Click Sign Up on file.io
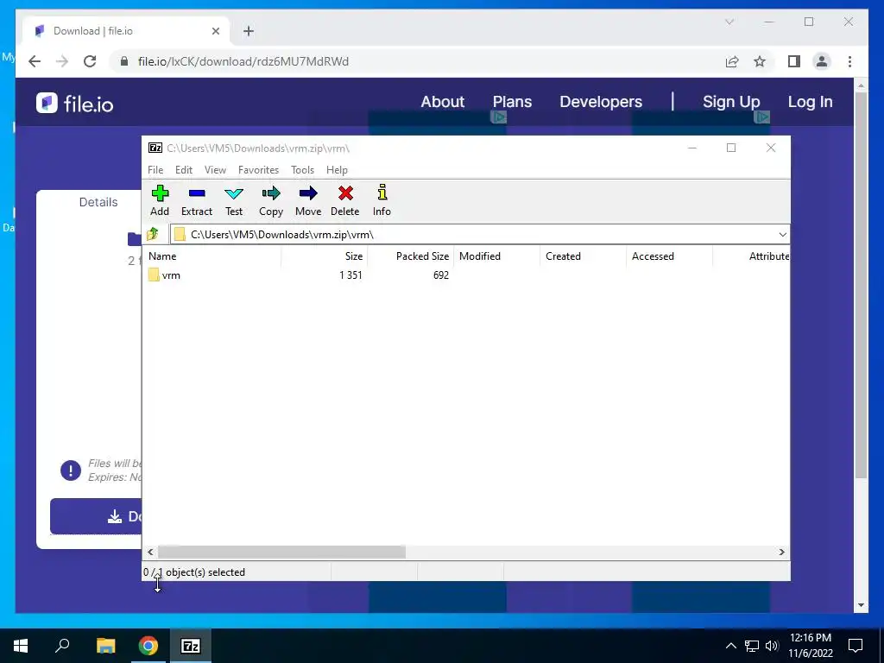This screenshot has height=663, width=884. point(731,102)
